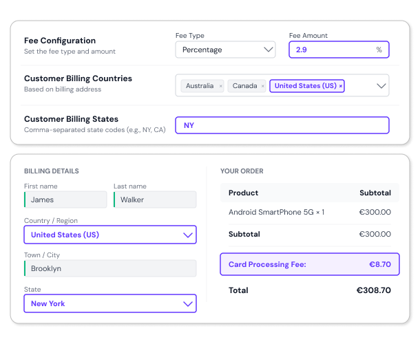Select the YOUR ORDER section title
Viewport: 420px width, 344px height.
click(x=242, y=171)
